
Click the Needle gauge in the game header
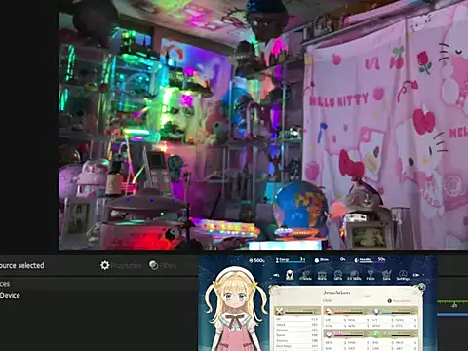[x=370, y=260]
